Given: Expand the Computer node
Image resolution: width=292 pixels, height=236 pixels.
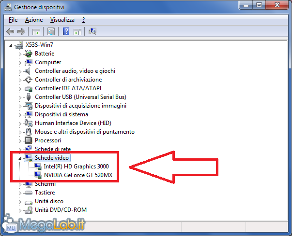Looking at the screenshot, I should (x=20, y=63).
